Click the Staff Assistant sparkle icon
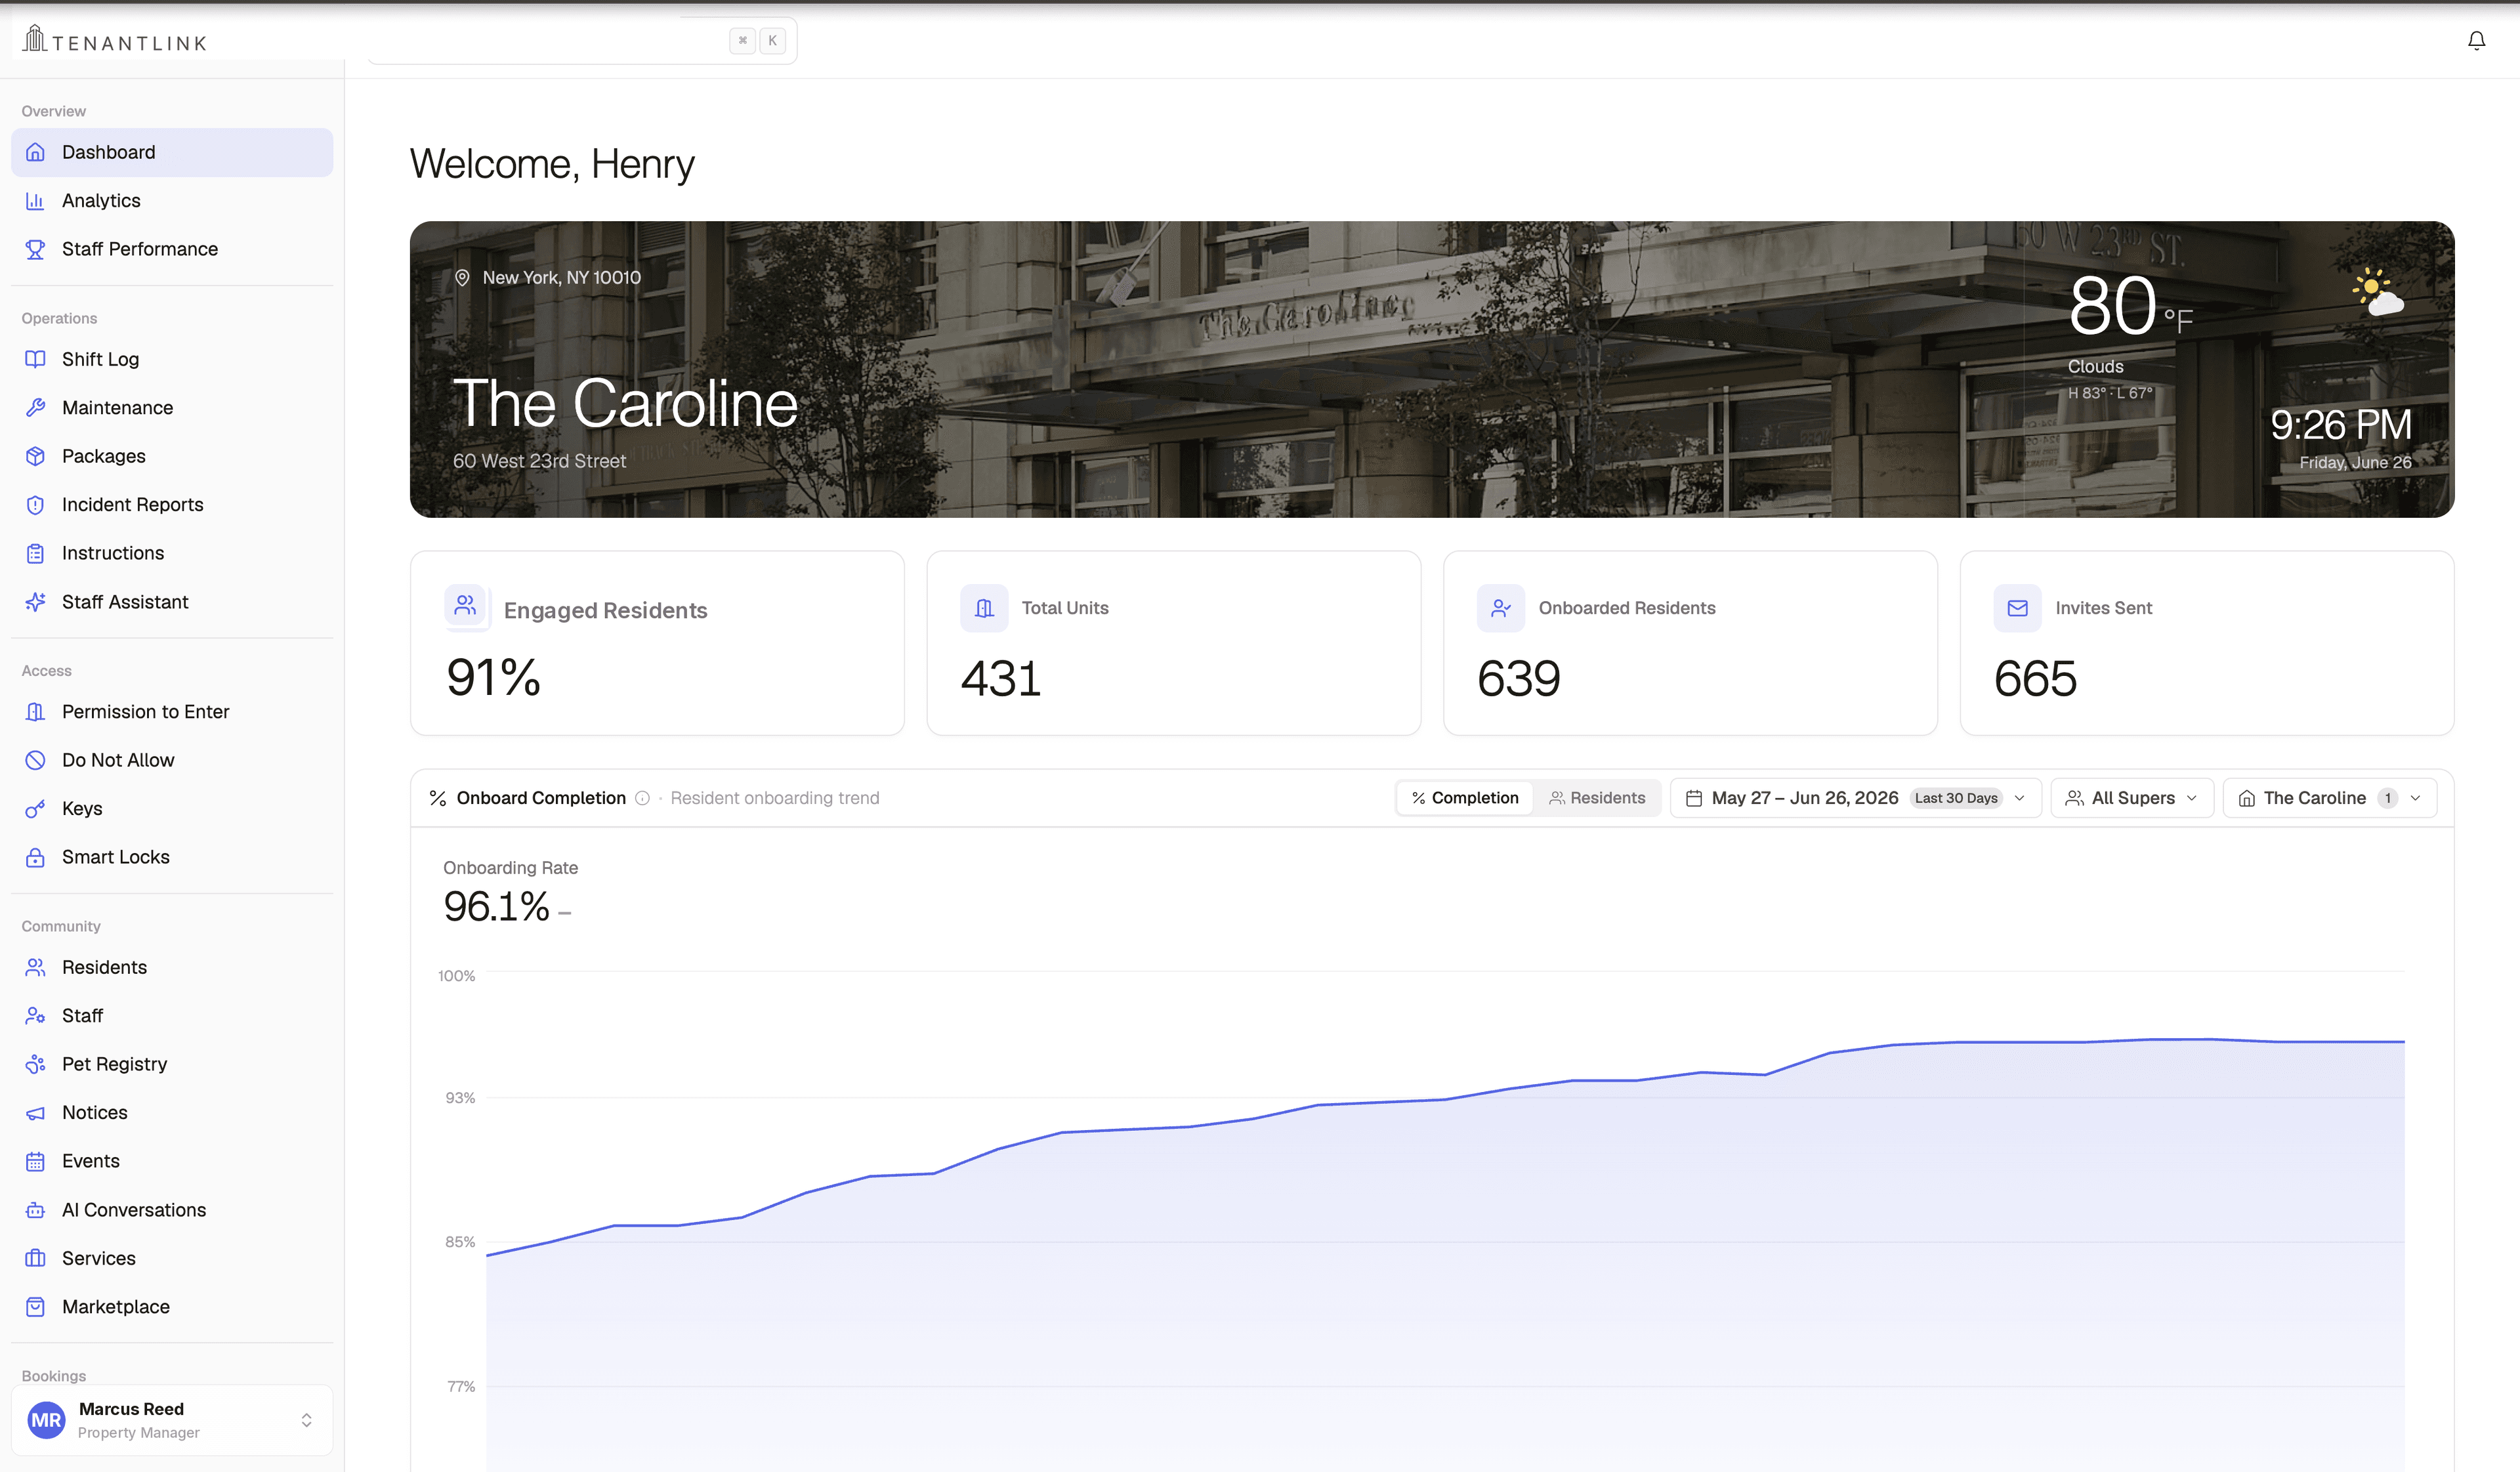 click(x=35, y=602)
